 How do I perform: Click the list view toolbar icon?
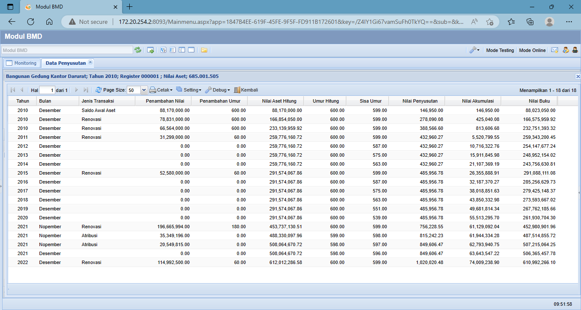[172, 50]
